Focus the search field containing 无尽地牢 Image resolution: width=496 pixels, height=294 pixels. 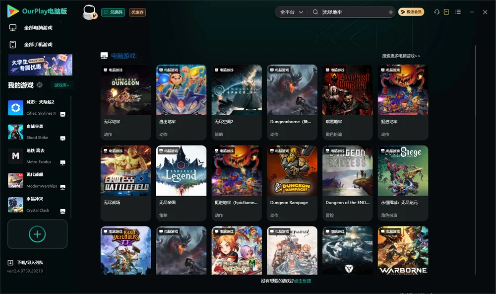(354, 12)
